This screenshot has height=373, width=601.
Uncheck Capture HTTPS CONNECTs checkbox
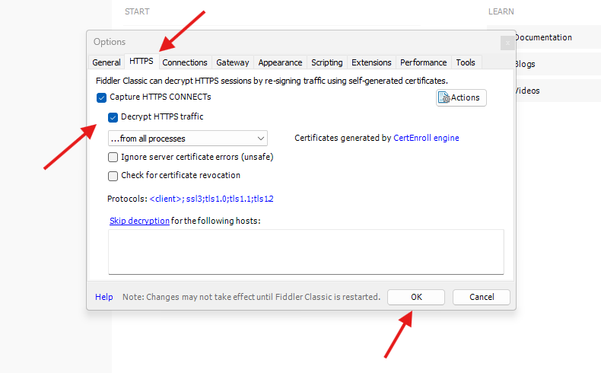[x=102, y=97]
